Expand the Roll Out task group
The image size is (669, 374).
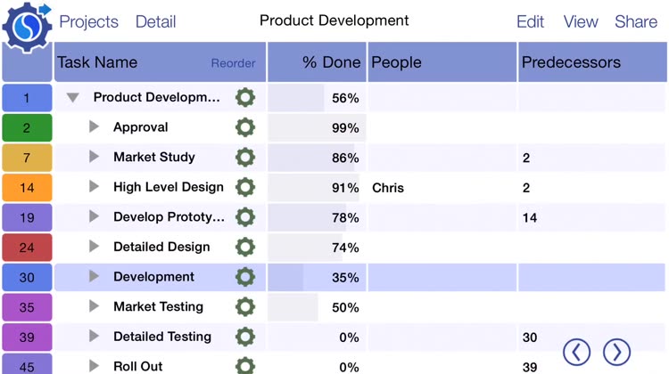point(94,365)
